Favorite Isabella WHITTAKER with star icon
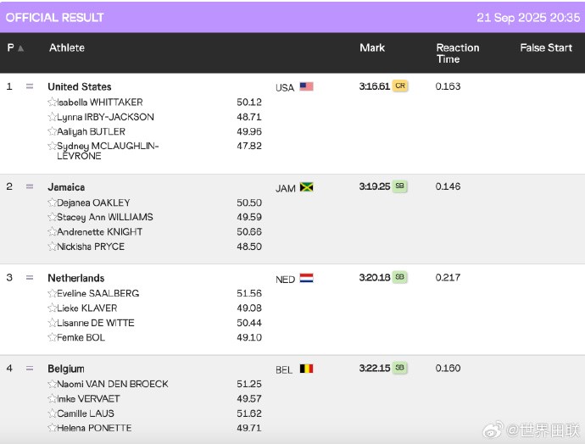This screenshot has width=585, height=444. 52,103
